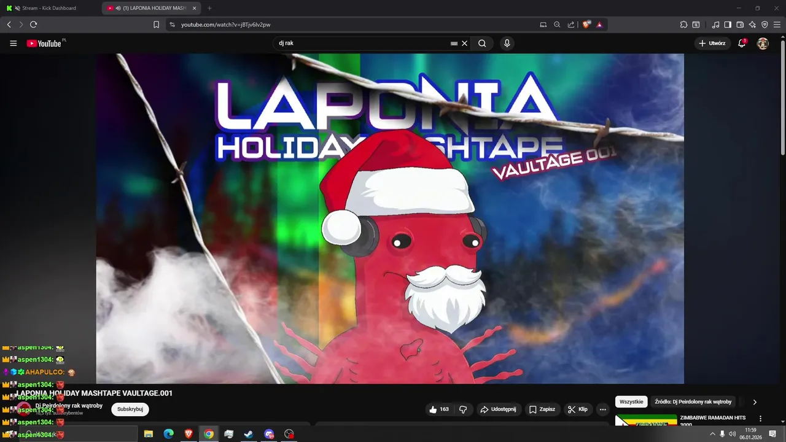Open options for ZIMBABWE RAMADAN HITS video
The image size is (786, 442).
click(x=760, y=419)
